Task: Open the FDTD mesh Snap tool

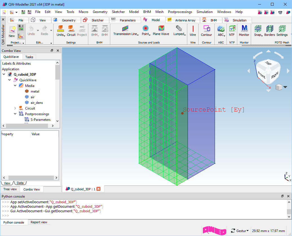Action: click(x=258, y=31)
